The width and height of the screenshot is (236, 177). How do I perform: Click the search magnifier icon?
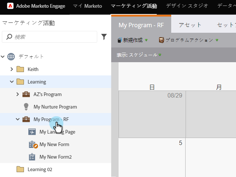pyautogui.click(x=9, y=37)
